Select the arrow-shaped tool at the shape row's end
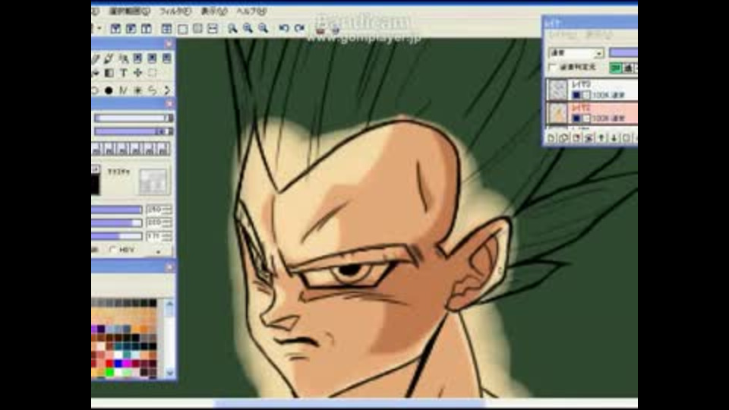 coord(167,90)
